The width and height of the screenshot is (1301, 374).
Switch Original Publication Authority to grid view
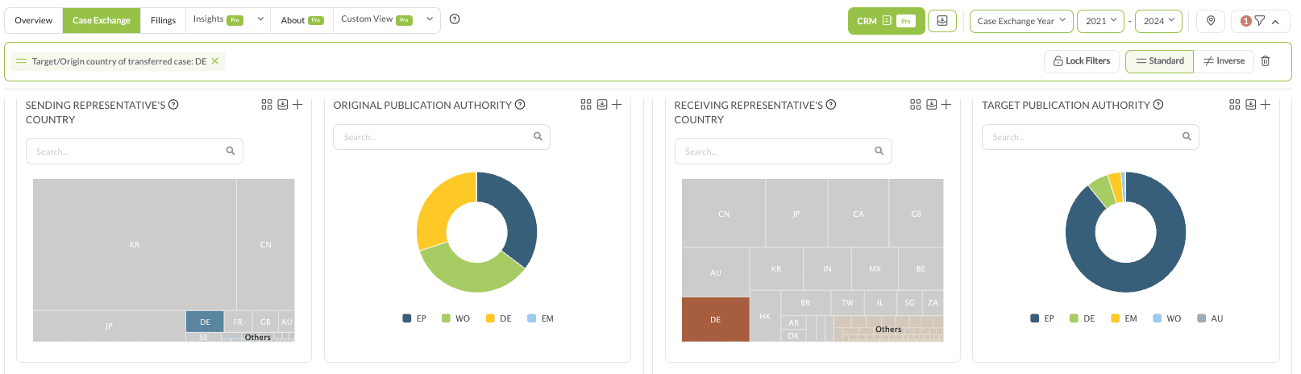coord(586,105)
